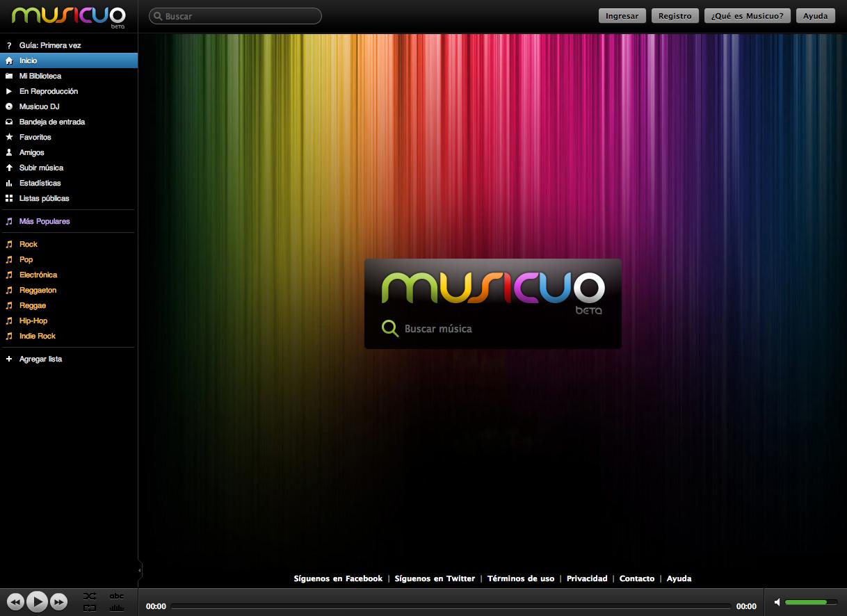
Task: Click the inbox icon for Bandeja de entrada
Action: coord(9,122)
